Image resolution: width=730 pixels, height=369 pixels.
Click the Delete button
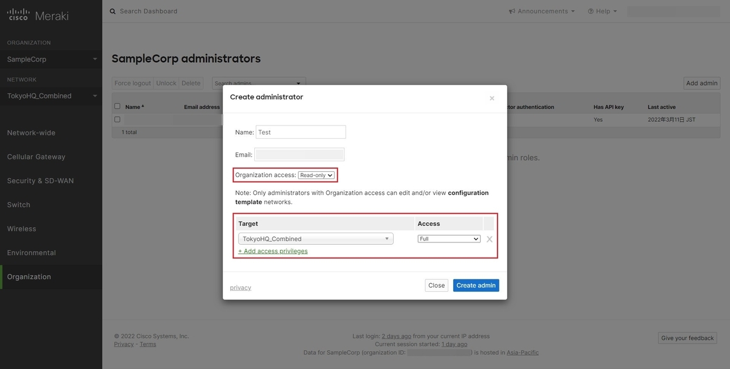tap(191, 83)
